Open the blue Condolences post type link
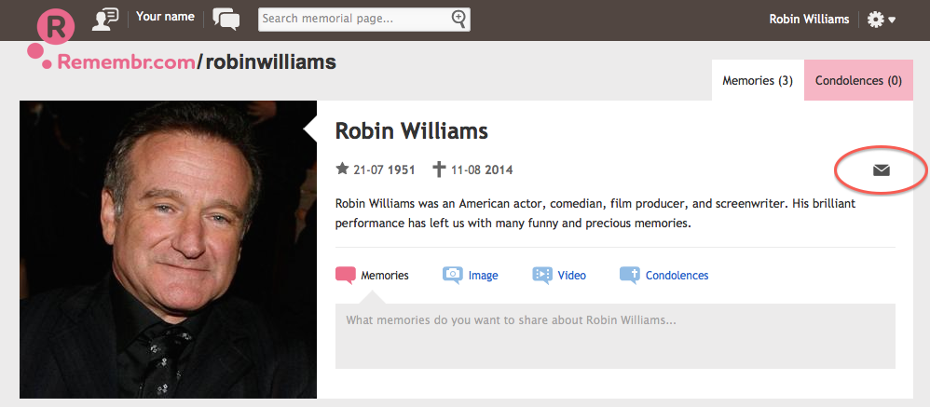The width and height of the screenshot is (930, 407). pyautogui.click(x=664, y=275)
